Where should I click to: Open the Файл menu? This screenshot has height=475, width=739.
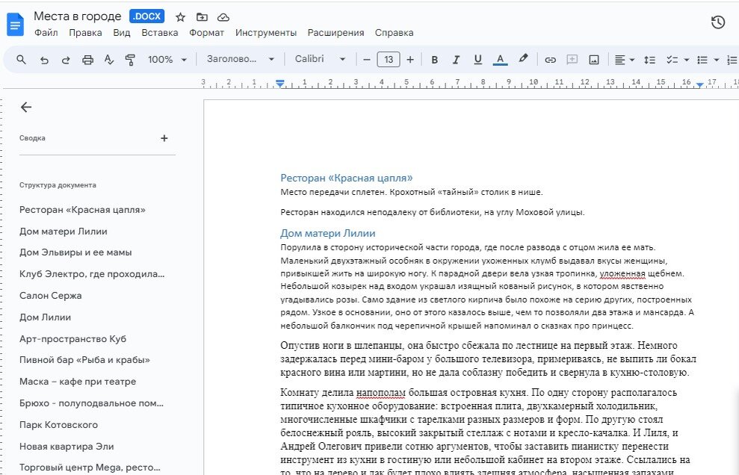[46, 33]
